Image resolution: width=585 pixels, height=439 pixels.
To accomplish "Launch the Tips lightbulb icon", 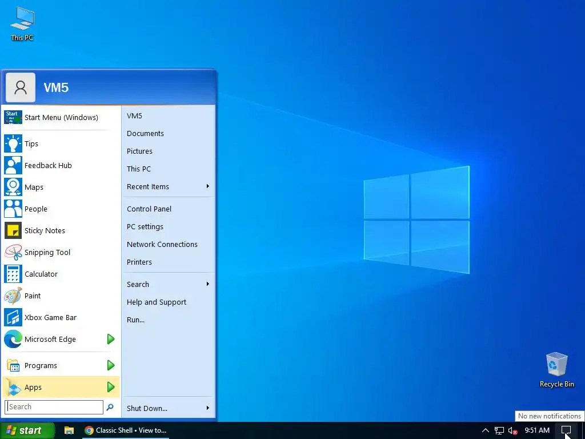I will coord(13,143).
